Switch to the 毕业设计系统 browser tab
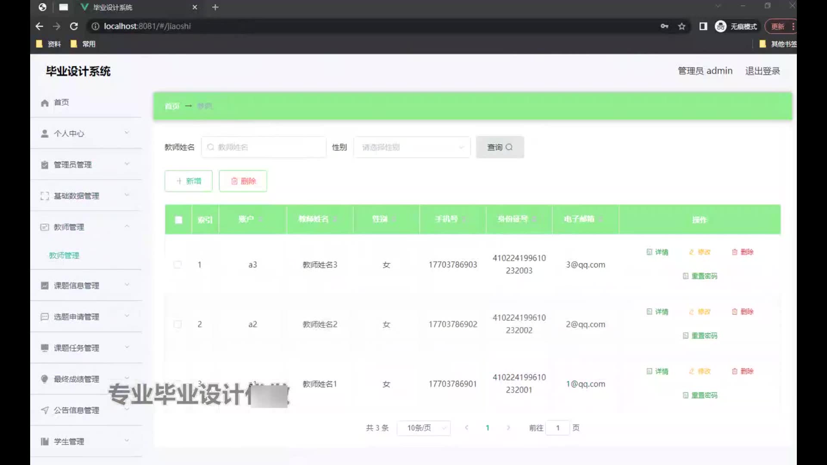 pos(139,7)
